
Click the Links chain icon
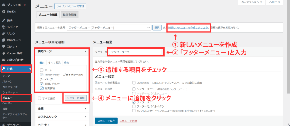point(3,33)
